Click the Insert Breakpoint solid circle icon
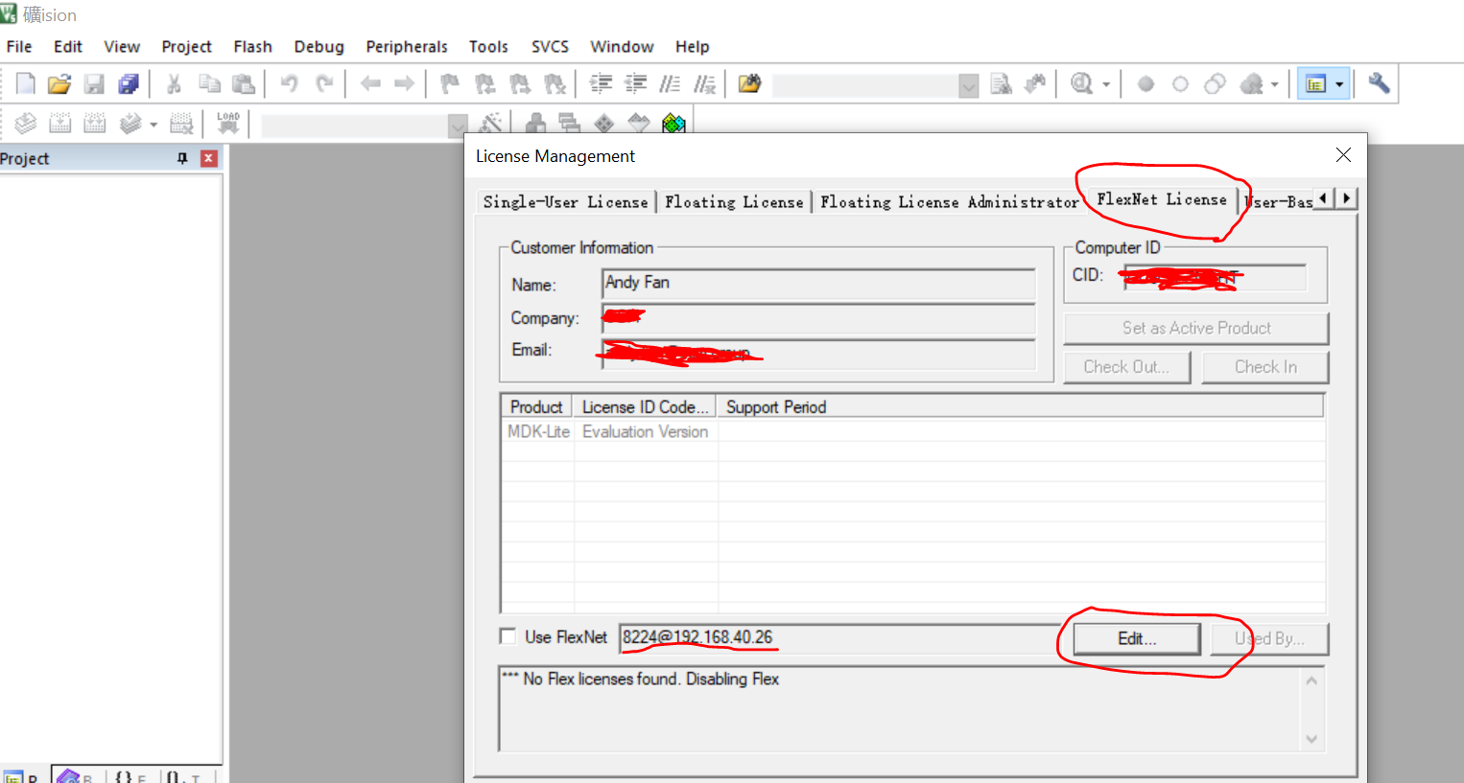The height and width of the screenshot is (783, 1464). pyautogui.click(x=1145, y=84)
